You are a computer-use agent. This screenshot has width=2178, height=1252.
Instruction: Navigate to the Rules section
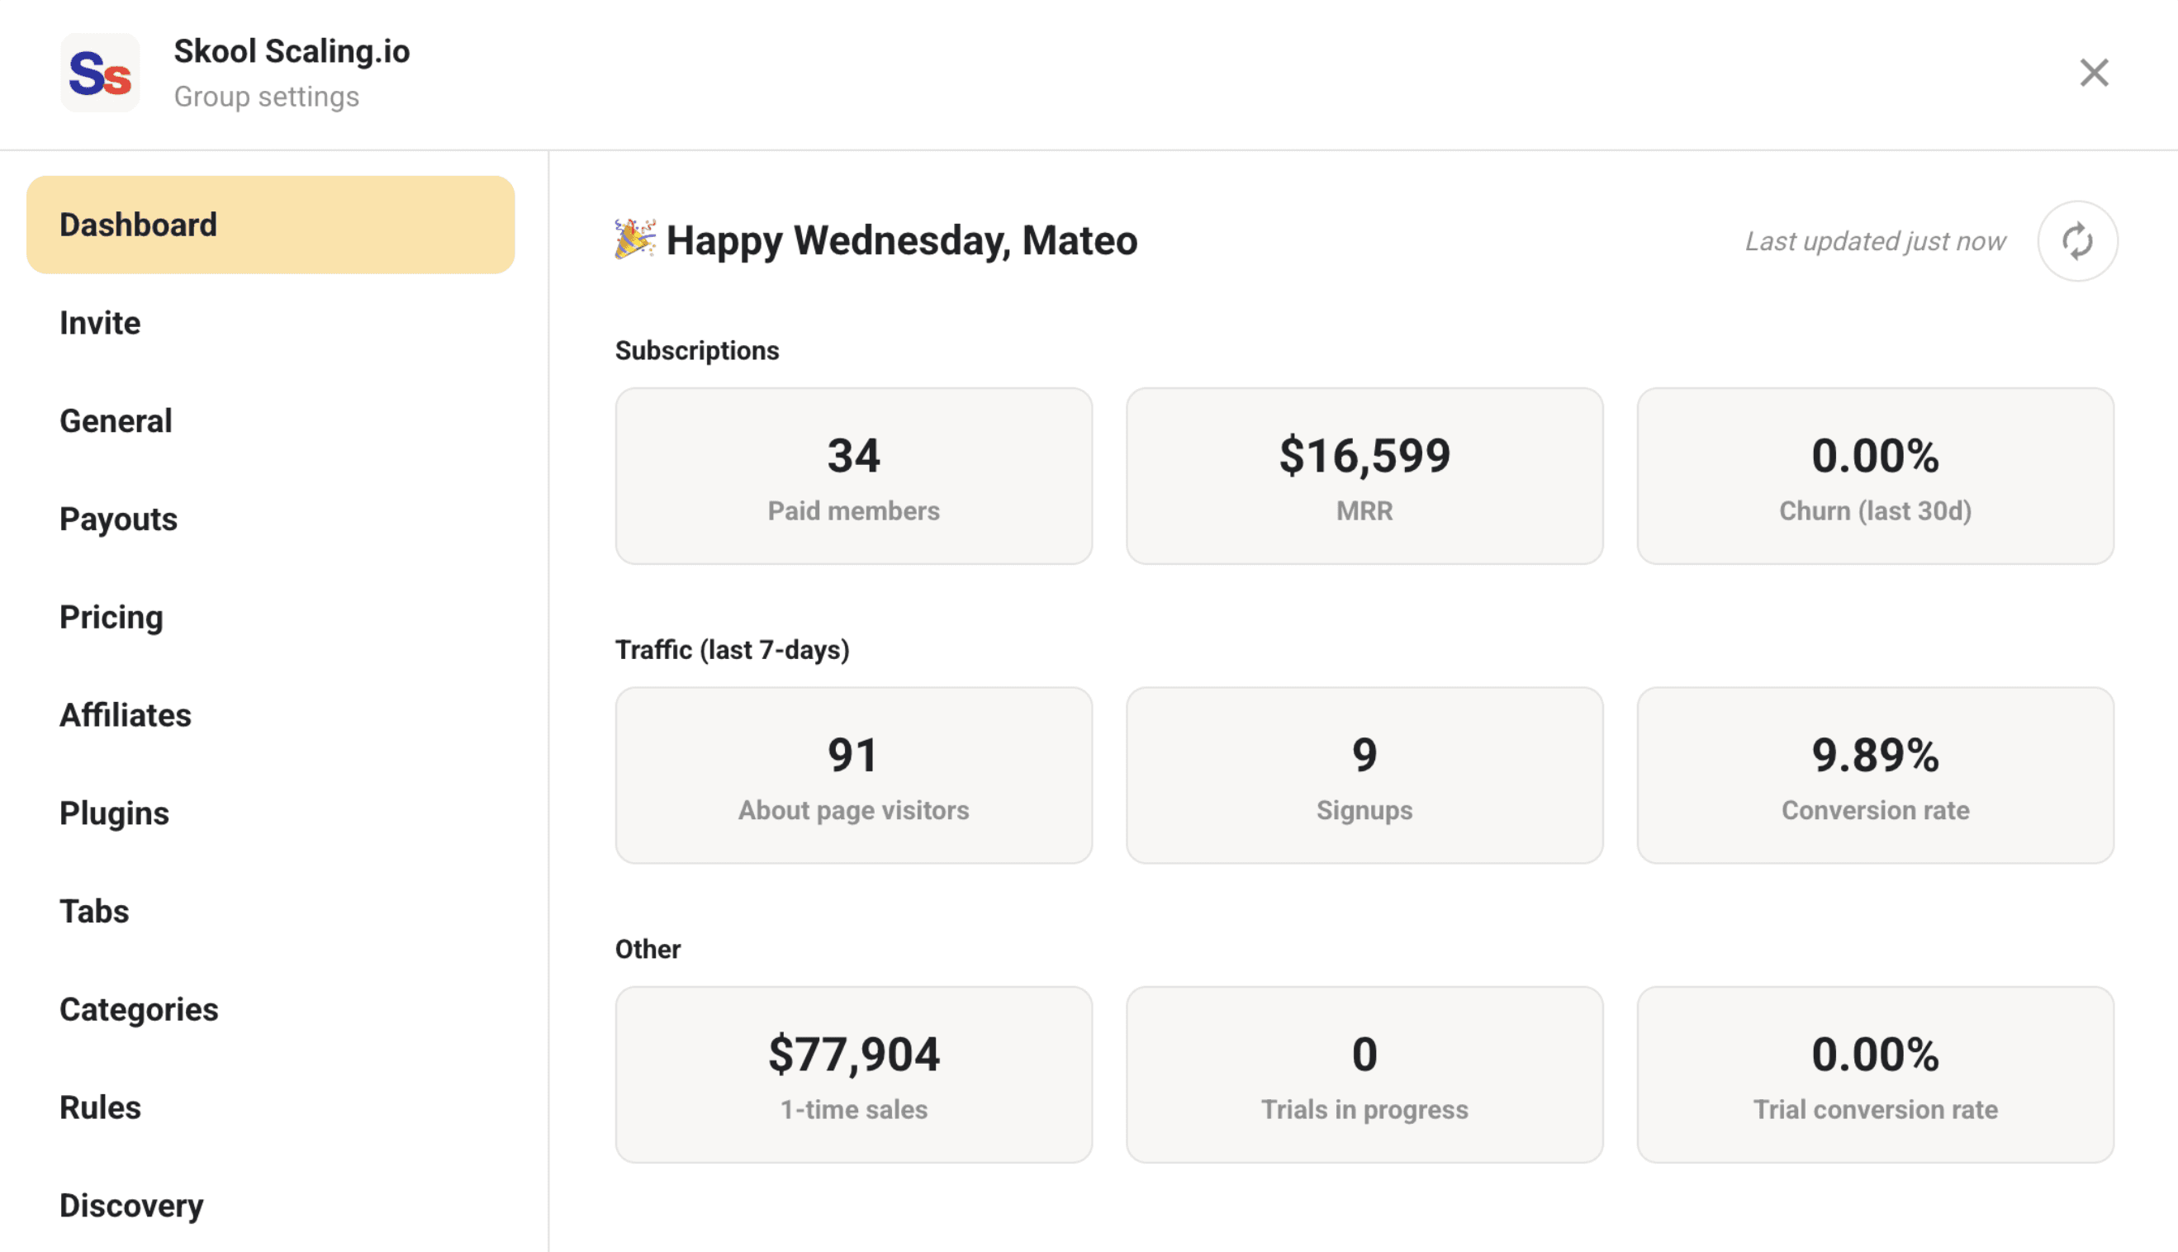(101, 1107)
